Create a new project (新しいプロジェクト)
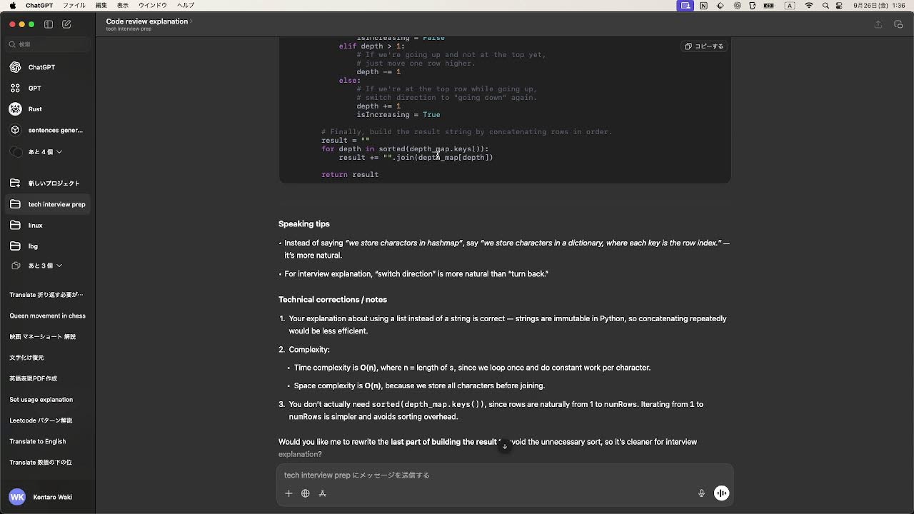The height and width of the screenshot is (514, 914). tap(48, 183)
